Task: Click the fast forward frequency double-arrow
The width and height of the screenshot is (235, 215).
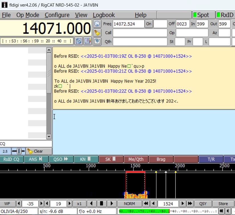Action: (190, 204)
